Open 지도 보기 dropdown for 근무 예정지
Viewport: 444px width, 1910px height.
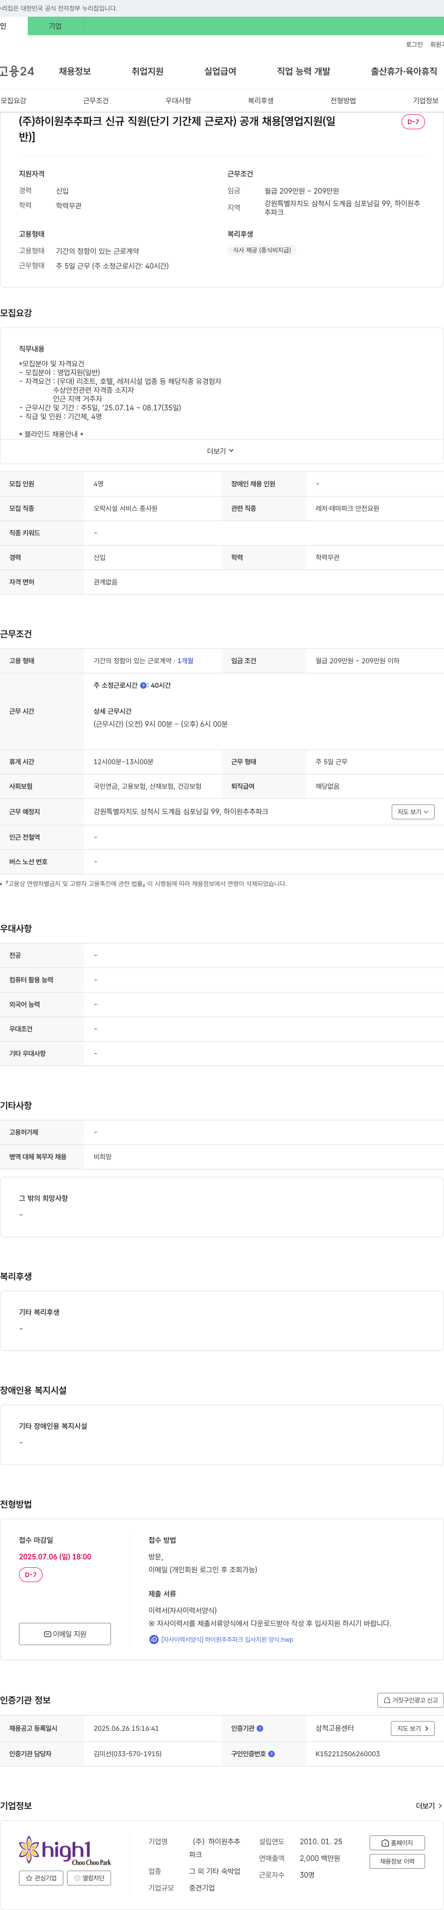click(x=413, y=812)
